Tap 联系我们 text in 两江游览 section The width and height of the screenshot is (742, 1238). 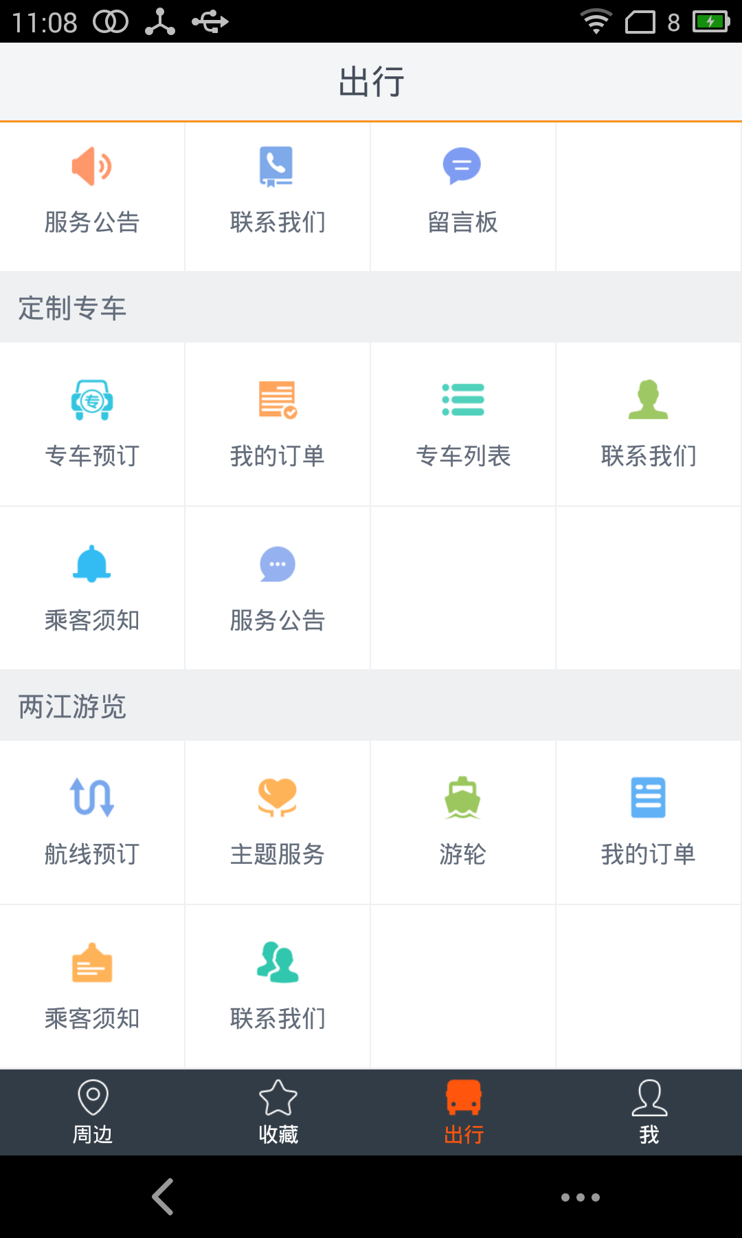(278, 1019)
